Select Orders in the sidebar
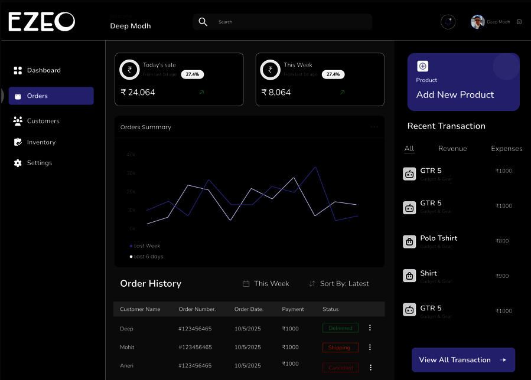 [x=51, y=96]
